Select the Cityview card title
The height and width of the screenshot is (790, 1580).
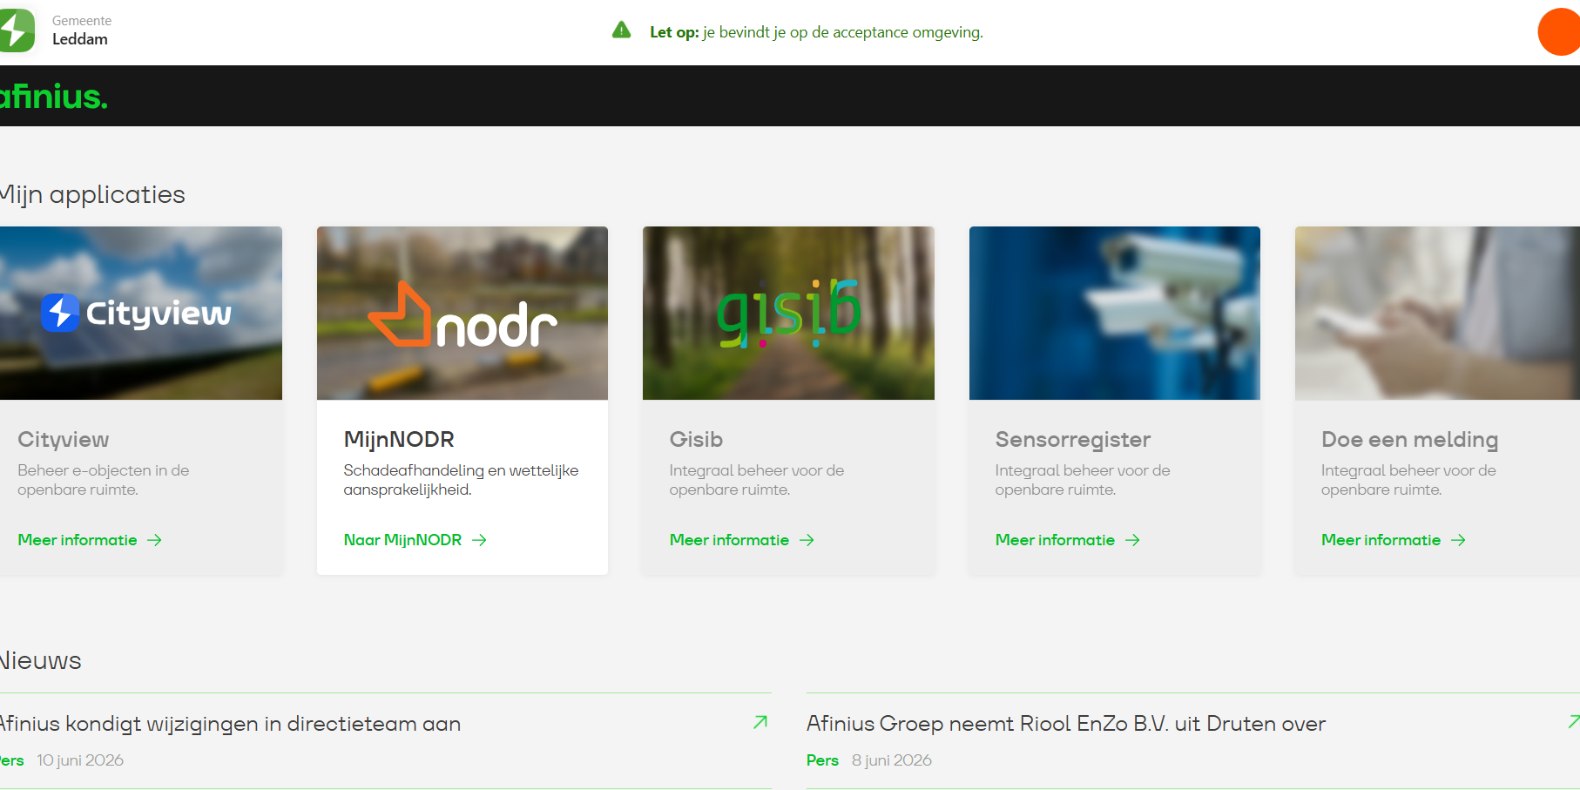tap(63, 440)
